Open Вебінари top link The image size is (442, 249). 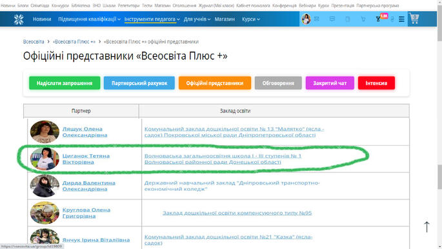tap(307, 5)
